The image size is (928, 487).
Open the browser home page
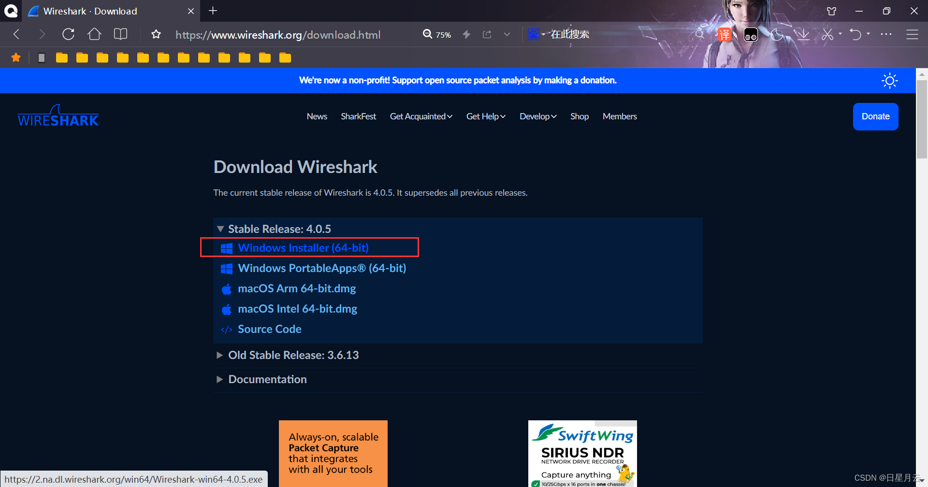tap(94, 34)
